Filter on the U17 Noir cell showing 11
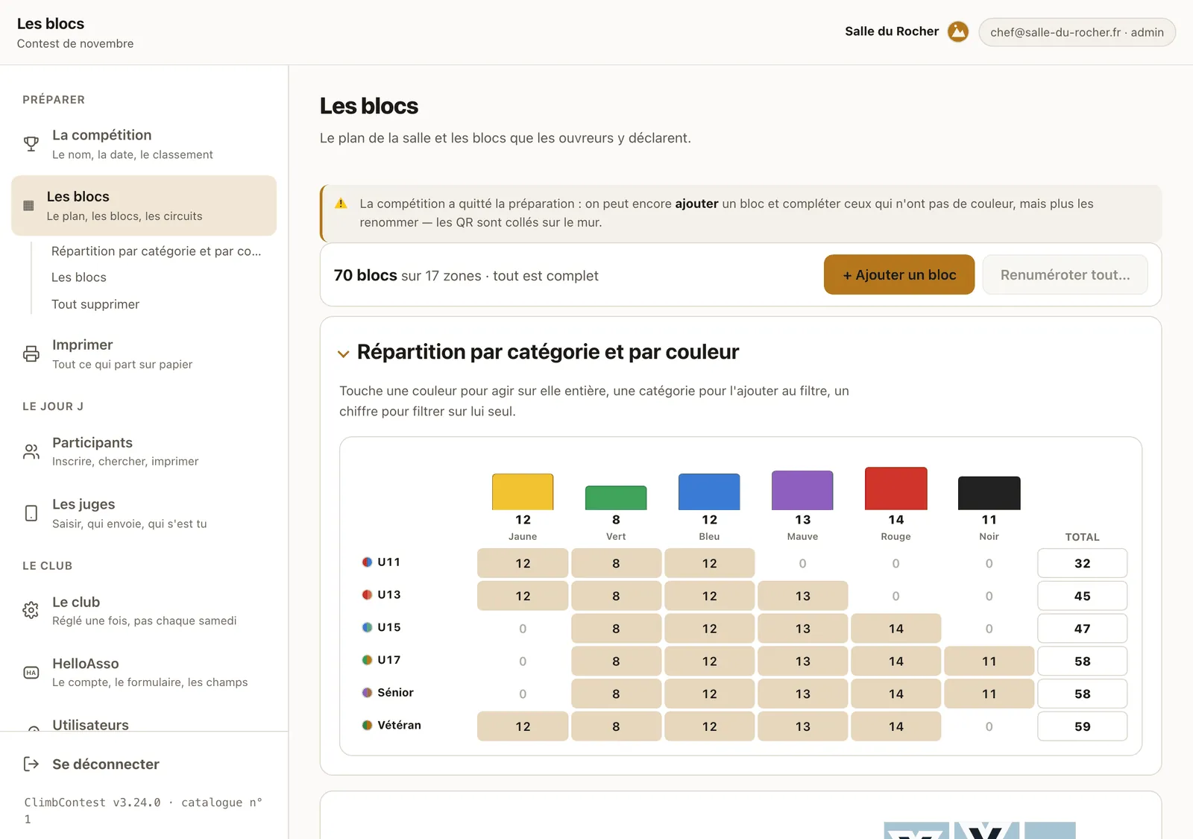This screenshot has height=839, width=1193. click(x=989, y=661)
